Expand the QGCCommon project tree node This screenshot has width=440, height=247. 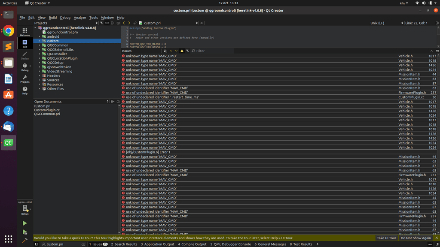point(40,45)
